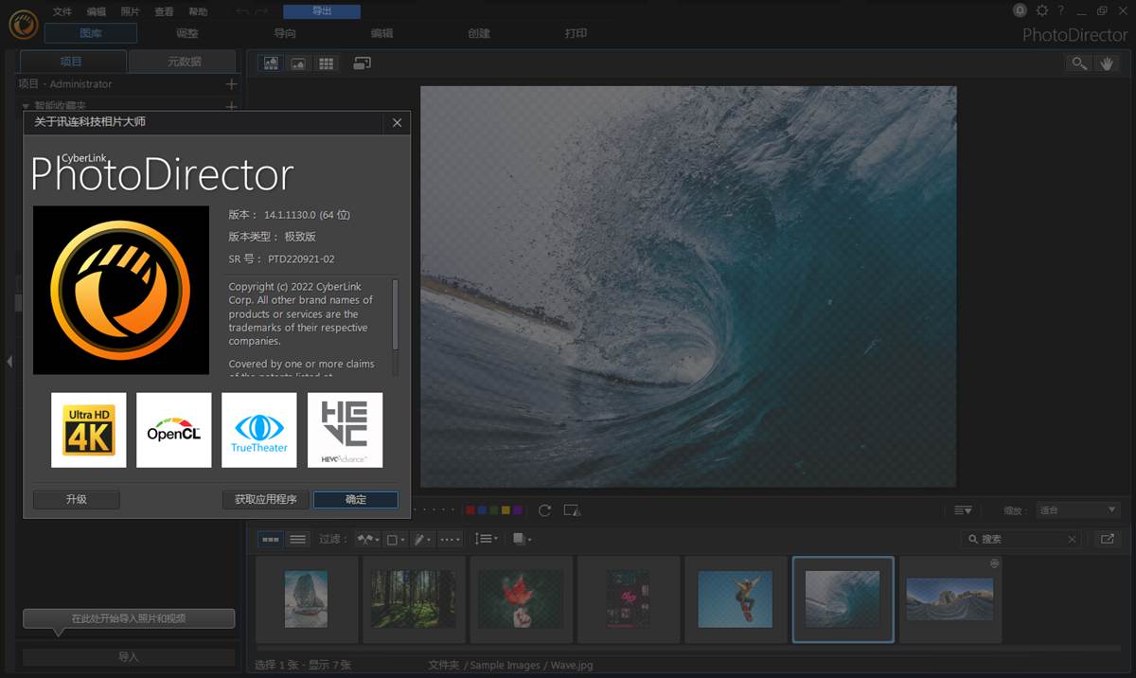Click the share/export icon next to search
This screenshot has height=678, width=1136.
[1106, 539]
